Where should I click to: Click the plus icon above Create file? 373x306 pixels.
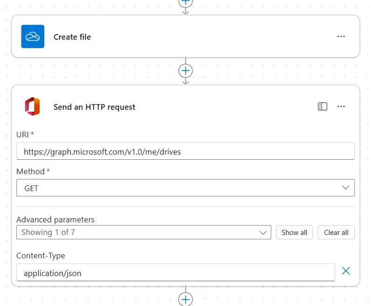[186, 2]
